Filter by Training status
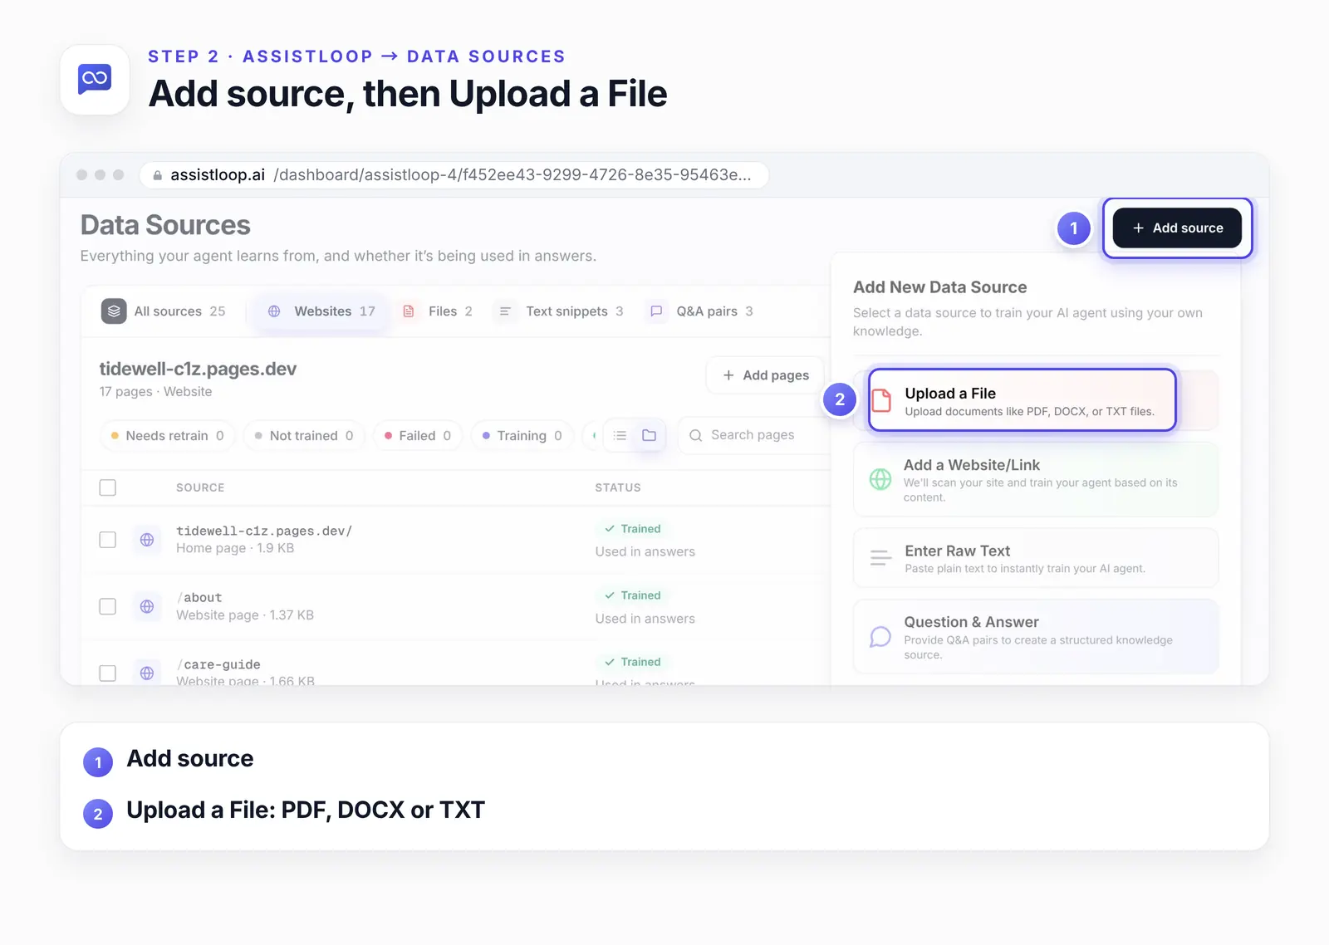This screenshot has width=1329, height=945. (x=522, y=436)
